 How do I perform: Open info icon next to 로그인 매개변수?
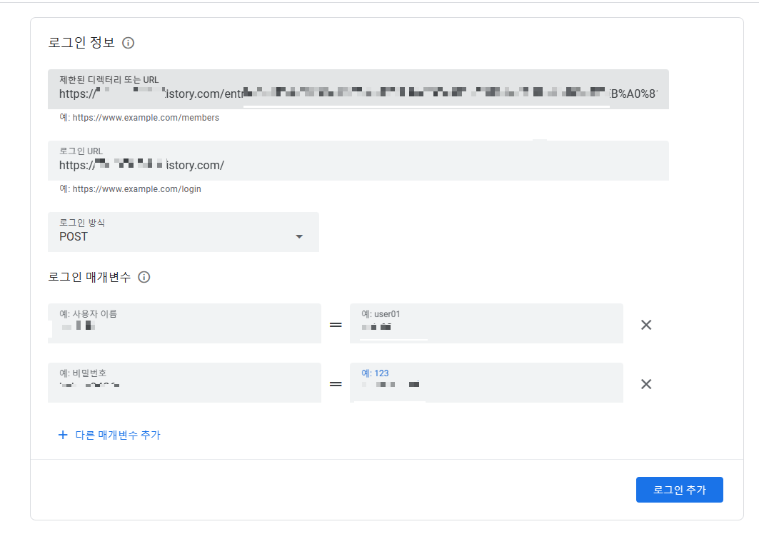144,277
